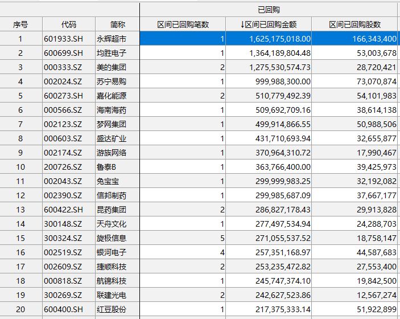Click share count 12,567,274
The width and height of the screenshot is (400, 319).
[x=377, y=295]
